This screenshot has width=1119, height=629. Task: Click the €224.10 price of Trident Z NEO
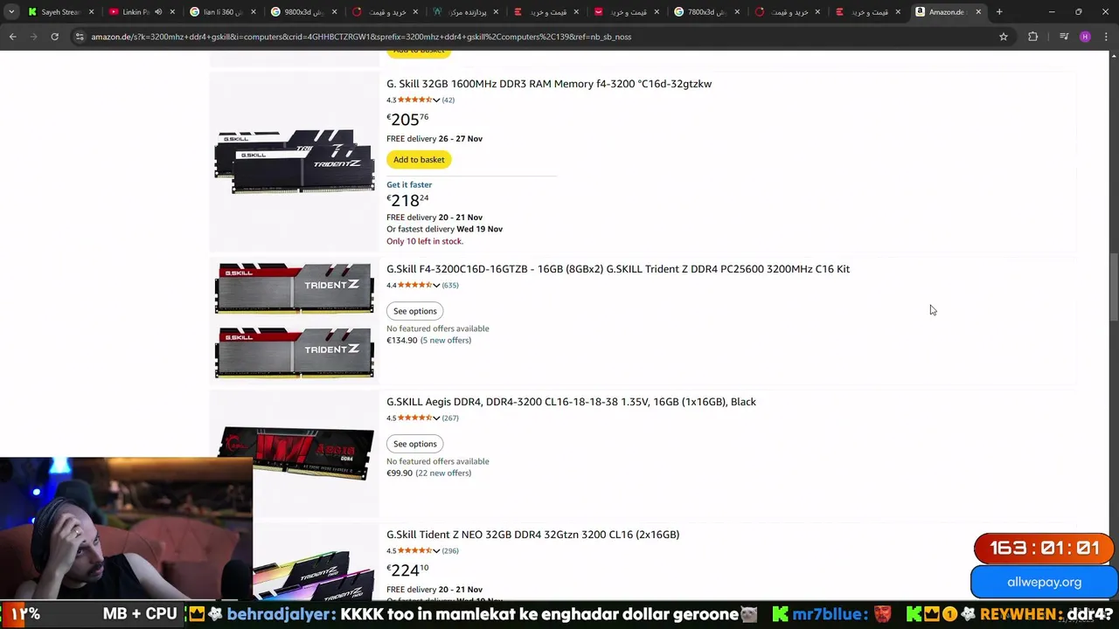click(x=407, y=570)
